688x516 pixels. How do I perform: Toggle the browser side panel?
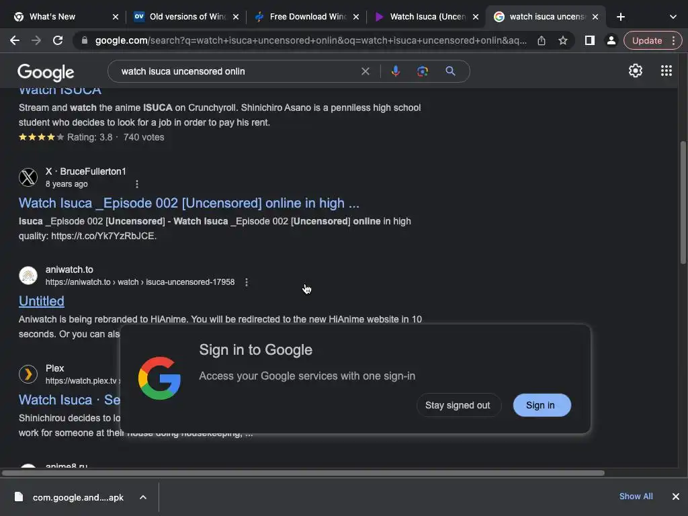click(589, 40)
